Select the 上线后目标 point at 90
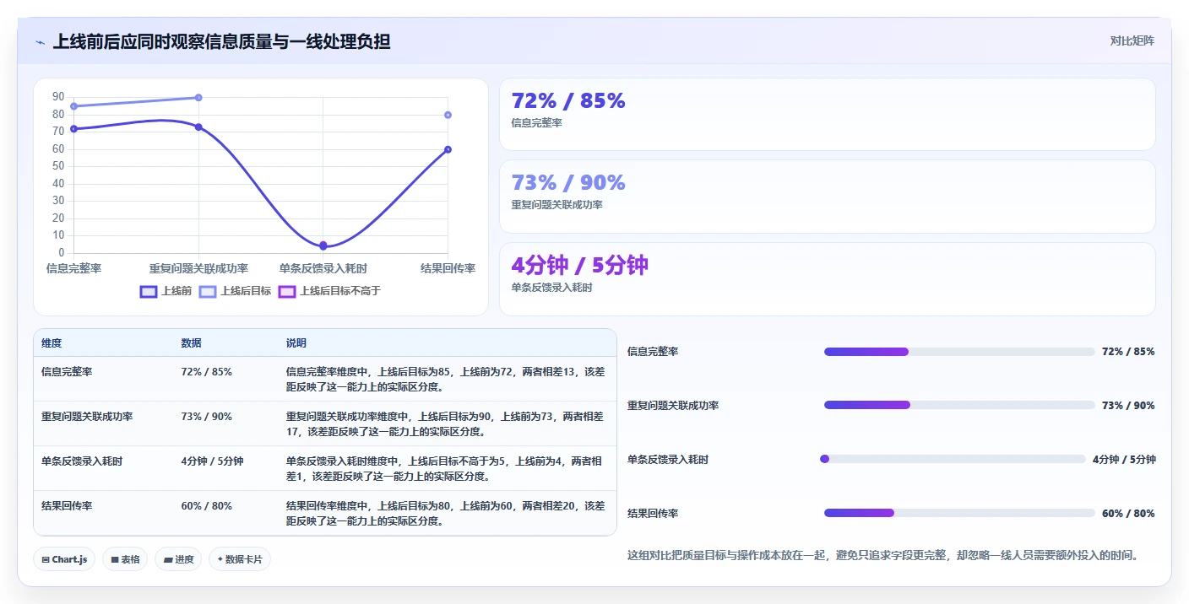This screenshot has width=1189, height=604. point(198,98)
